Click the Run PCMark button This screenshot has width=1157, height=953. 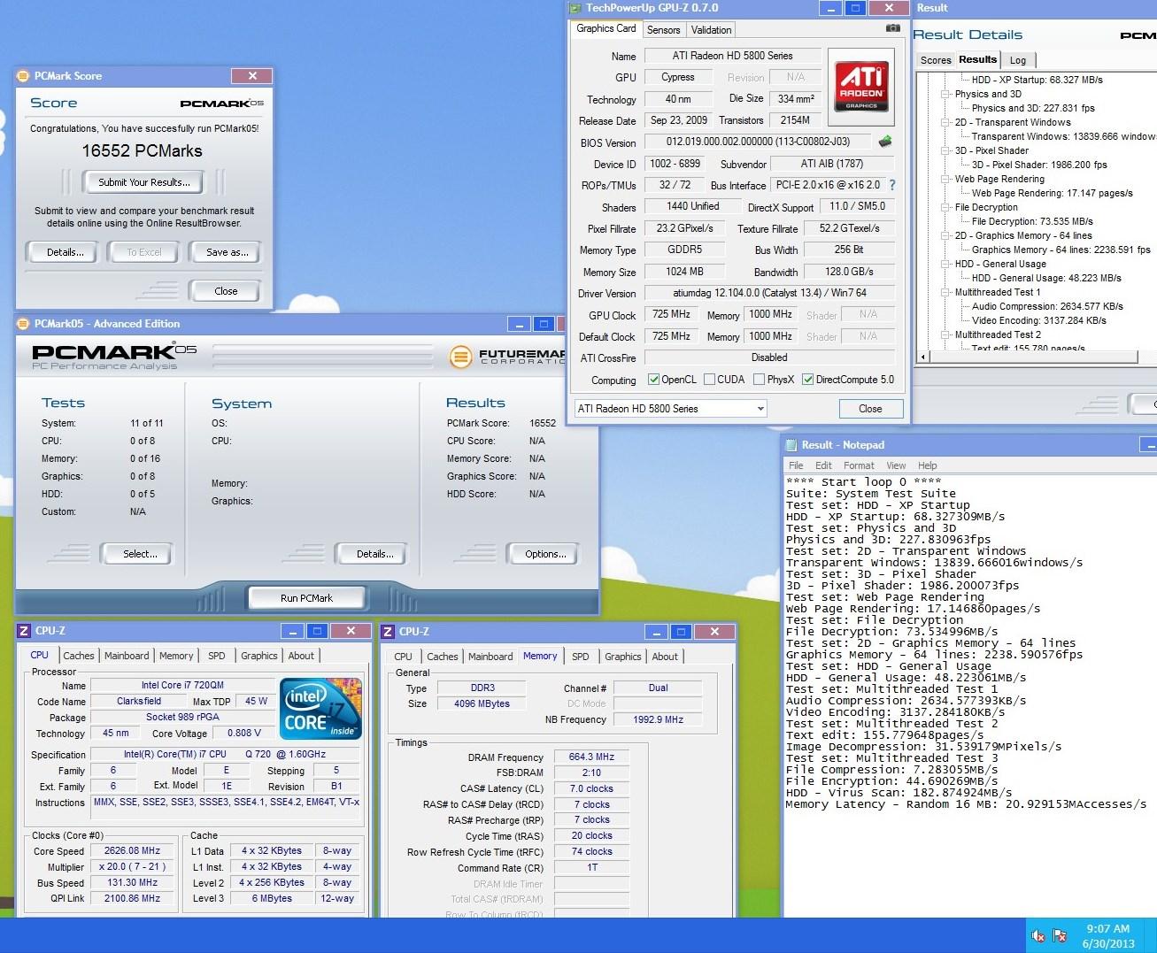pos(306,598)
